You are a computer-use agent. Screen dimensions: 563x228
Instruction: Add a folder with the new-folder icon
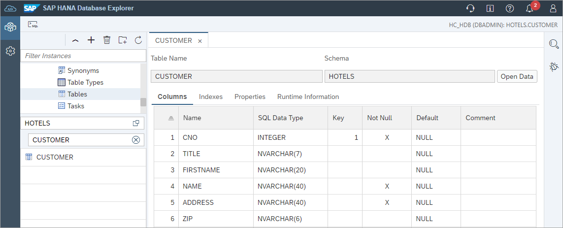(123, 40)
